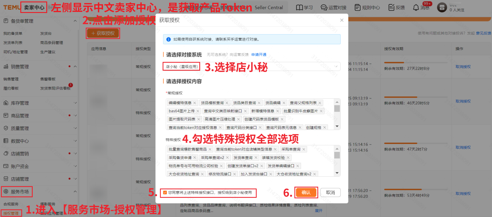Remove the 发货单编辑接口 tag
Viewport: 492px width, 217px height.
pyautogui.click(x=297, y=166)
